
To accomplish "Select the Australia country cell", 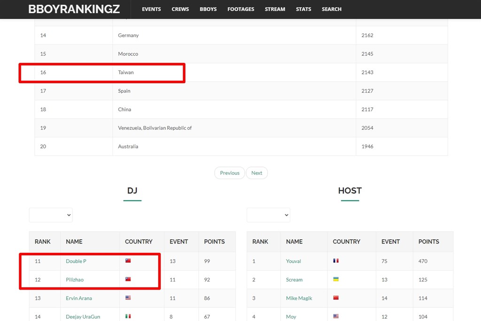I will click(x=234, y=146).
